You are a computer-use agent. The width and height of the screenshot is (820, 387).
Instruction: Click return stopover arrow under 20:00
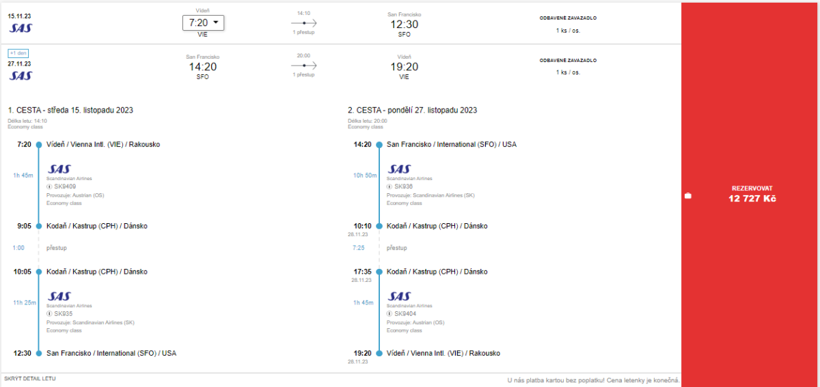(x=303, y=66)
